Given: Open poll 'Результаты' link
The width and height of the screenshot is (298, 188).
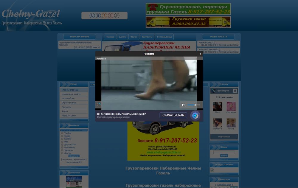Looking at the screenshot, I should tap(67, 159).
